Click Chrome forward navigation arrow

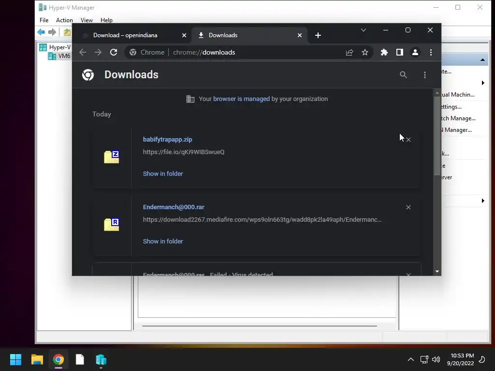coord(98,52)
